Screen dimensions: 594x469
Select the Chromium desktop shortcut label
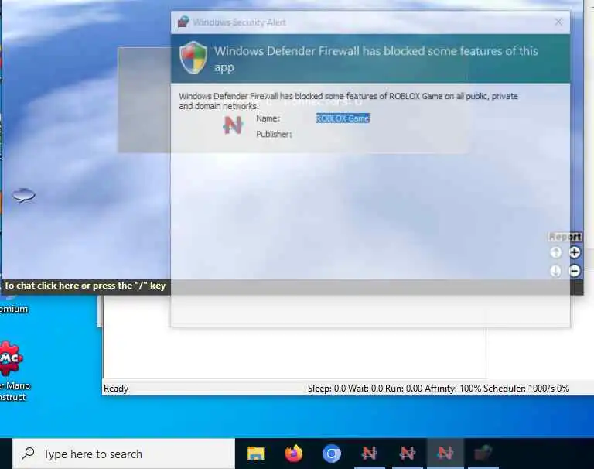tap(14, 309)
